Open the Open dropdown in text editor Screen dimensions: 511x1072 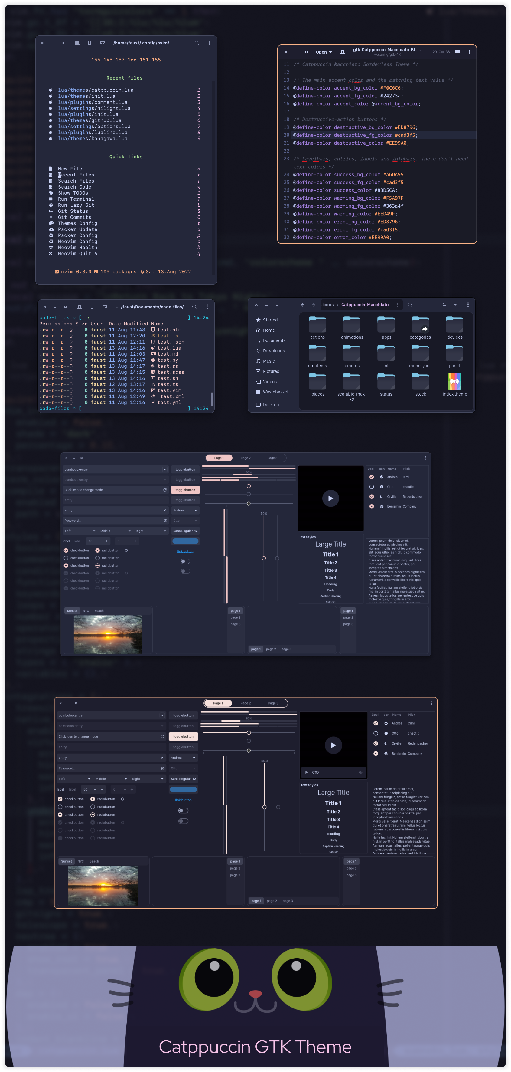point(324,52)
